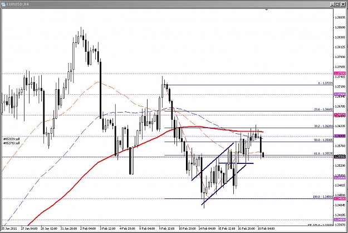
Task: Click the '16 Feb 20:00' time label
Action: (x=246, y=229)
